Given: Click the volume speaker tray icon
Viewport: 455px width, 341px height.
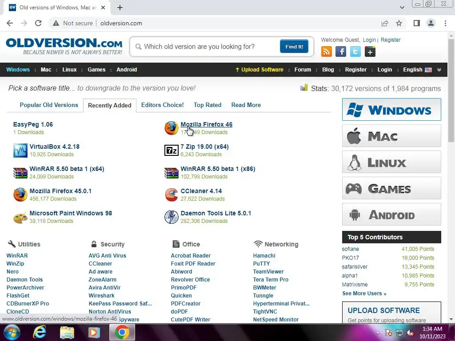Looking at the screenshot, I should point(410,333).
